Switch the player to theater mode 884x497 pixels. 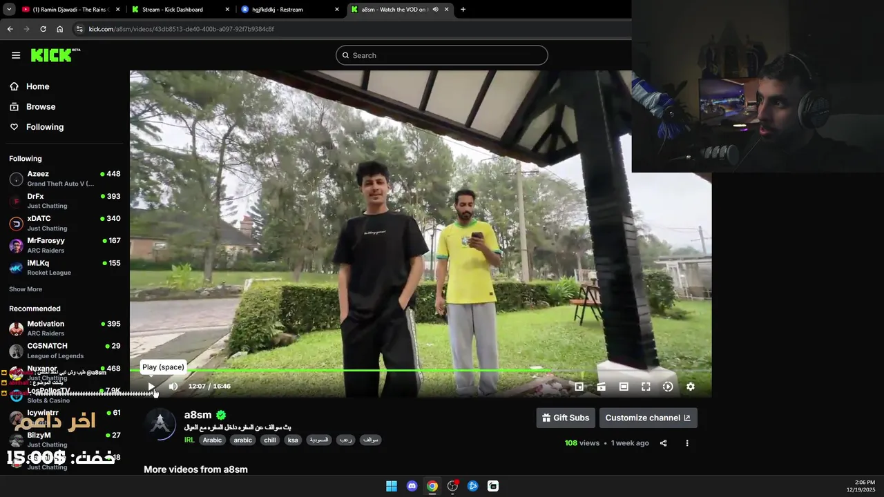point(624,387)
